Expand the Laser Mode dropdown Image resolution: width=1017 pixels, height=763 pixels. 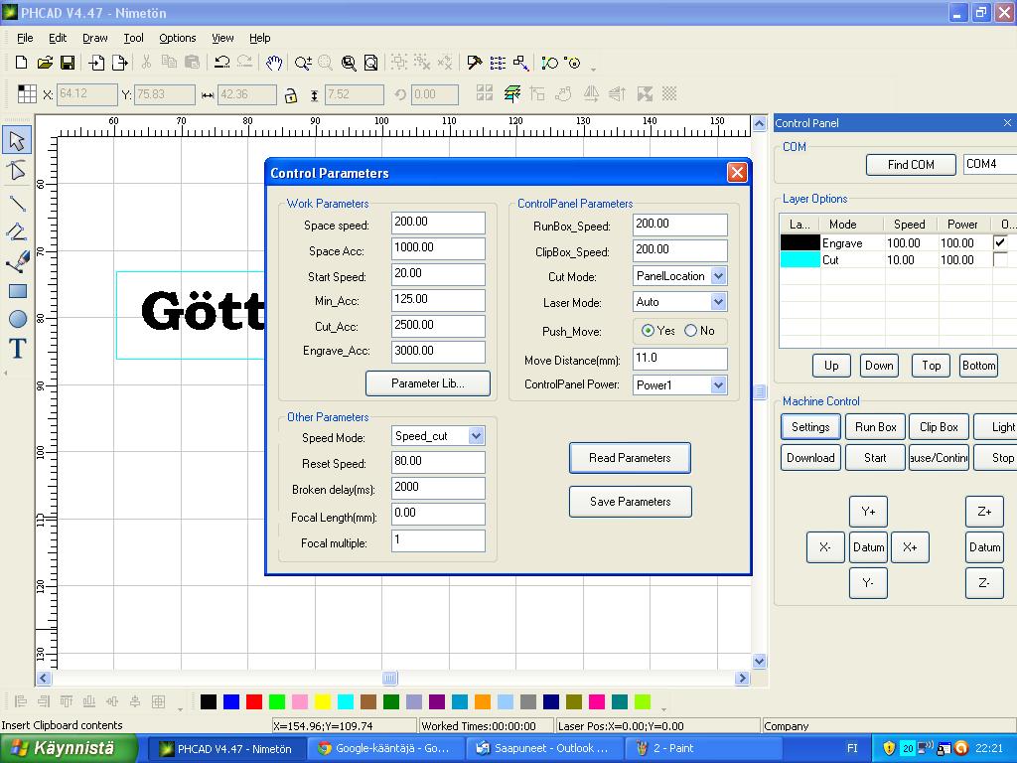tap(718, 302)
